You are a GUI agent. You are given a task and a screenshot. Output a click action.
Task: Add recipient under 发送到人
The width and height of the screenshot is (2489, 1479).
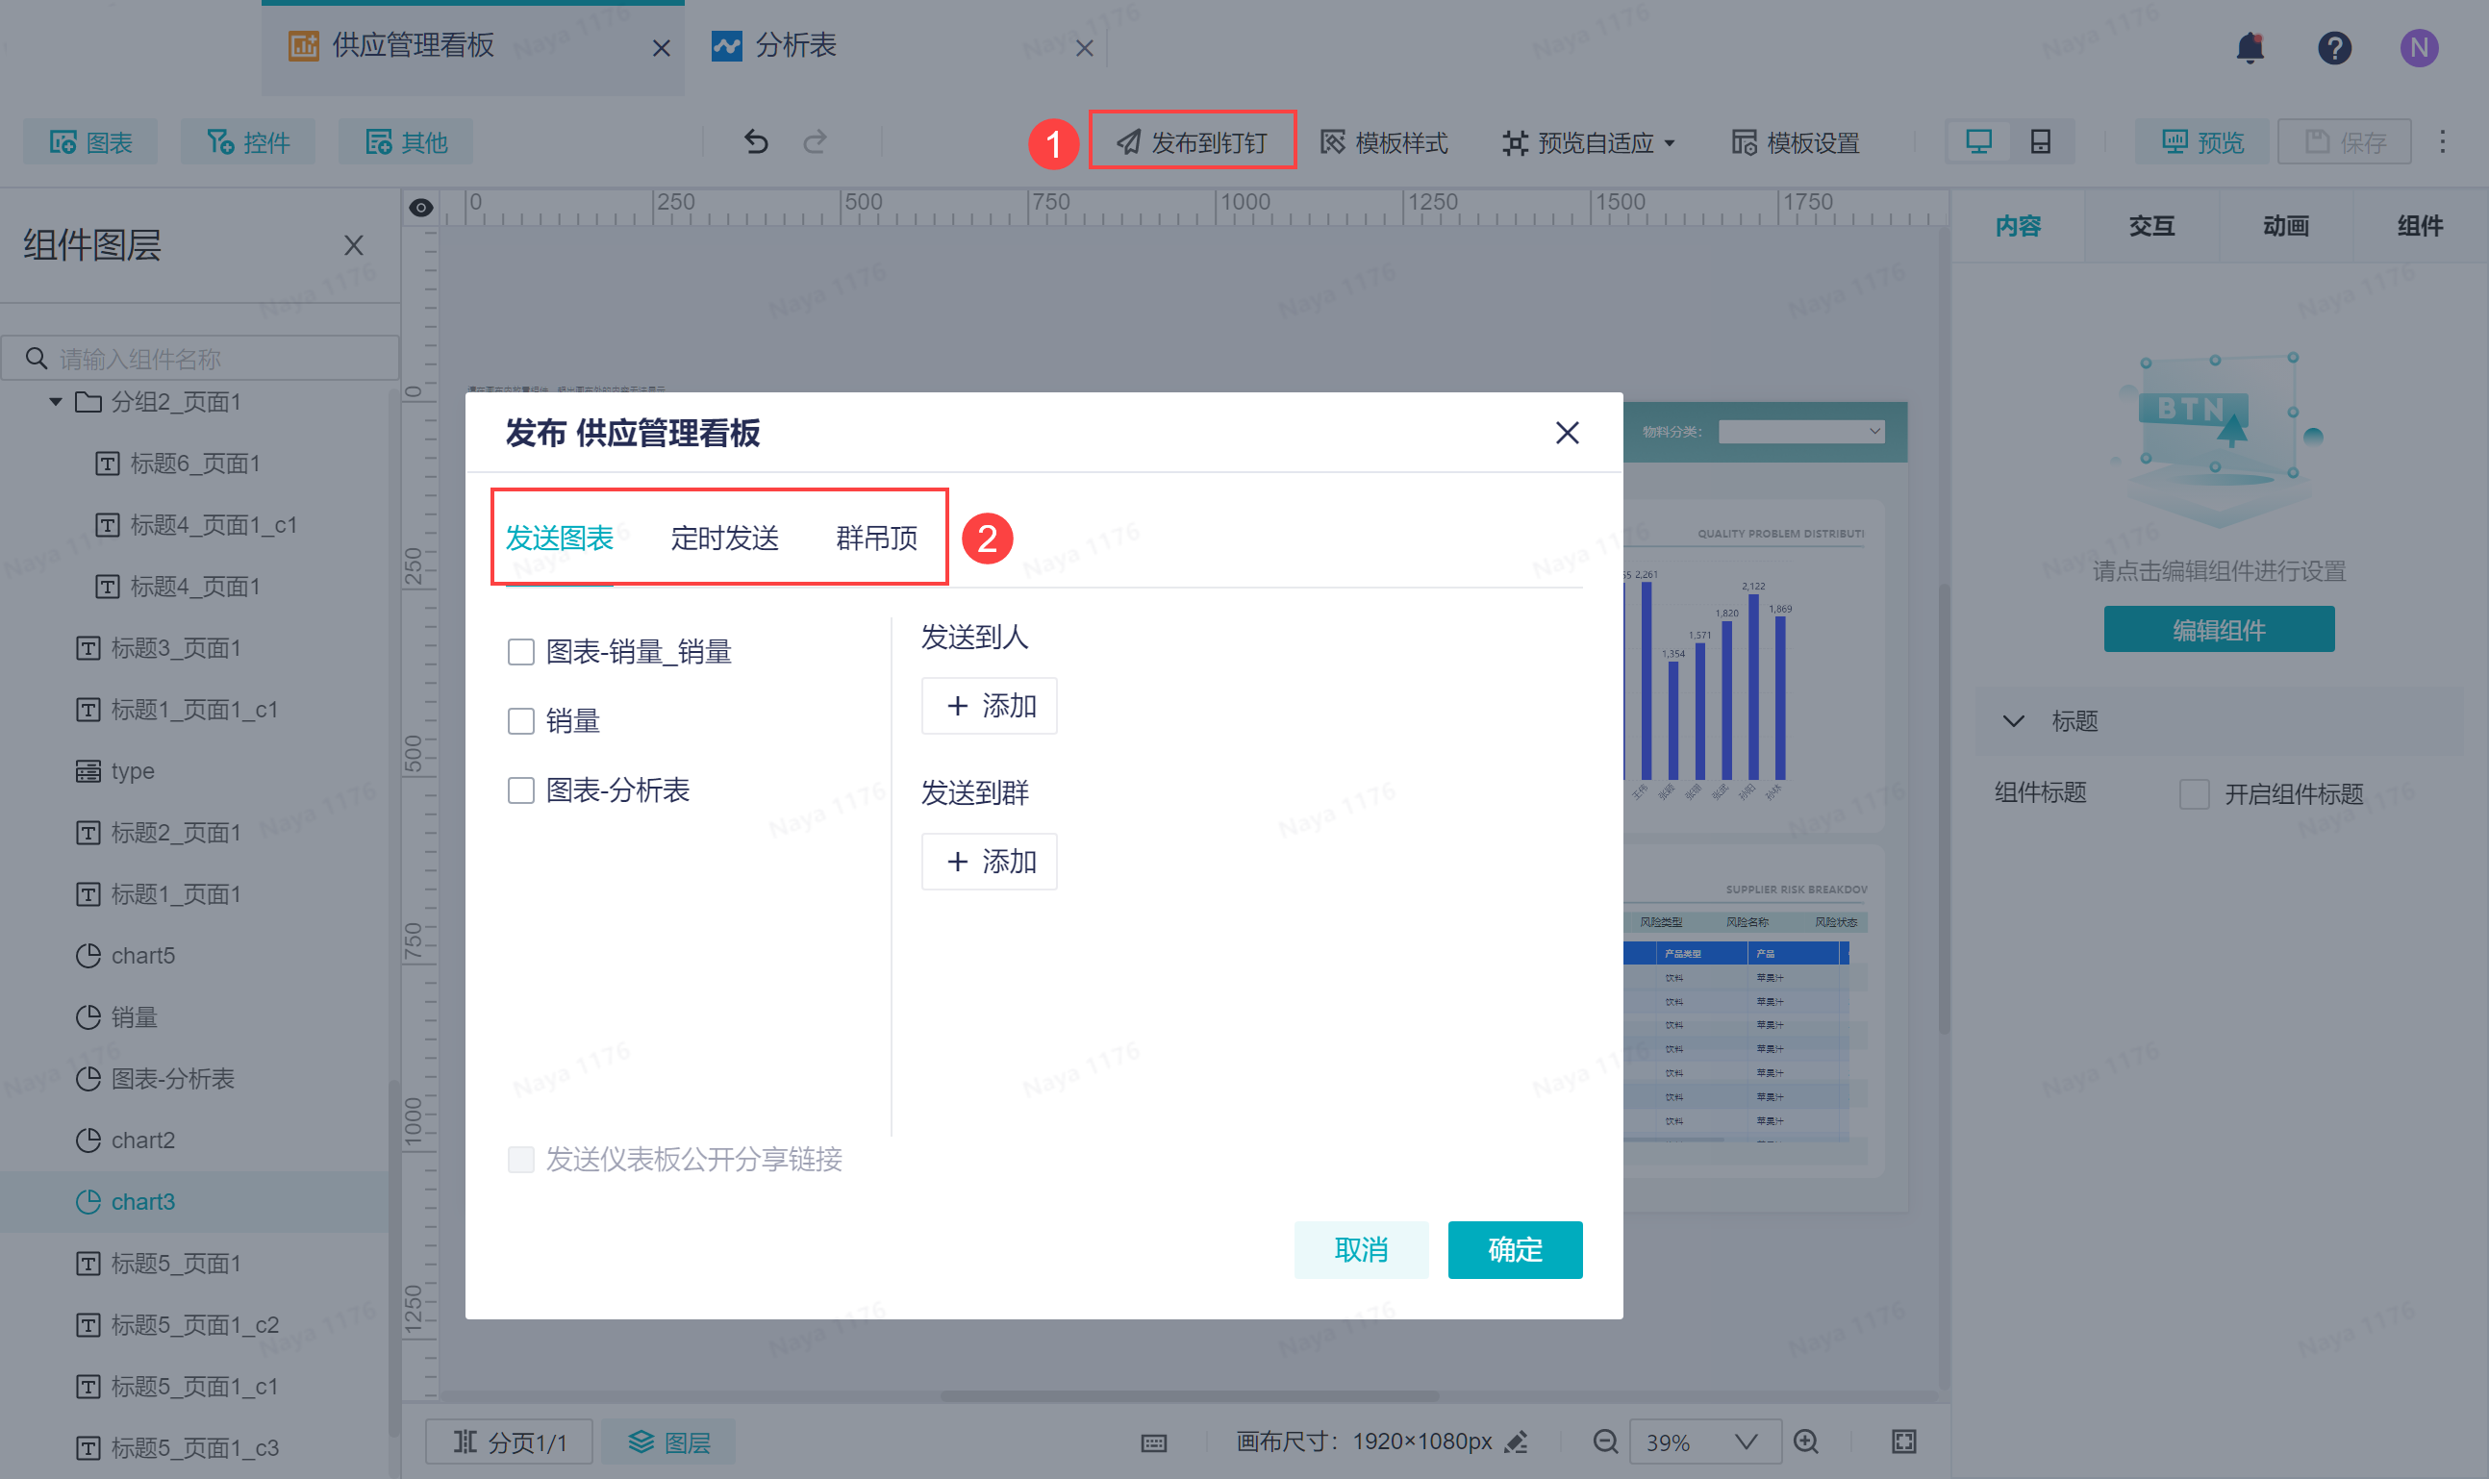989,706
